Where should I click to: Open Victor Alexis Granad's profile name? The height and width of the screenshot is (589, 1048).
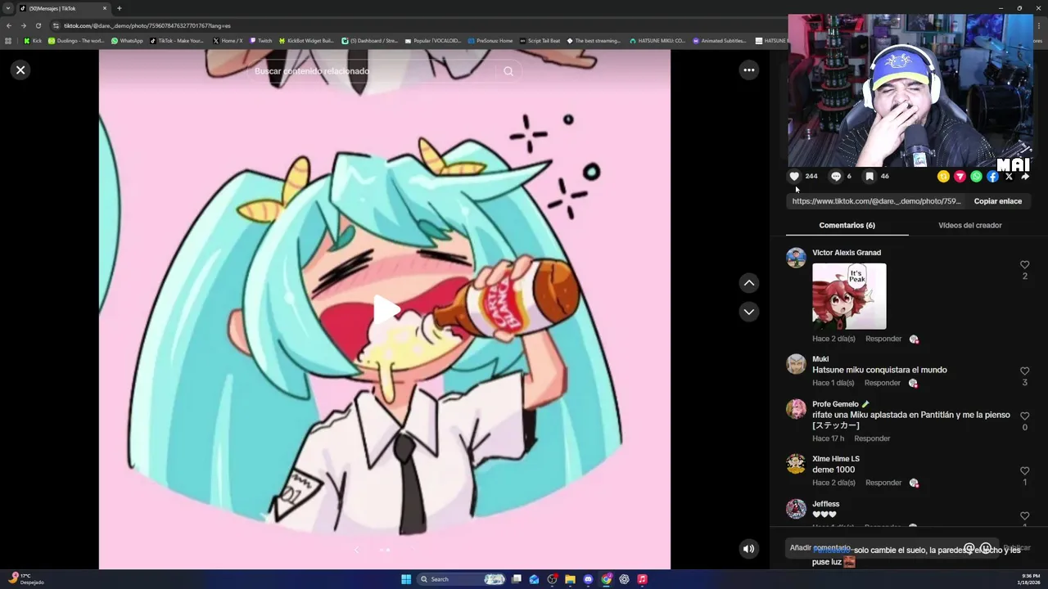[x=847, y=253]
